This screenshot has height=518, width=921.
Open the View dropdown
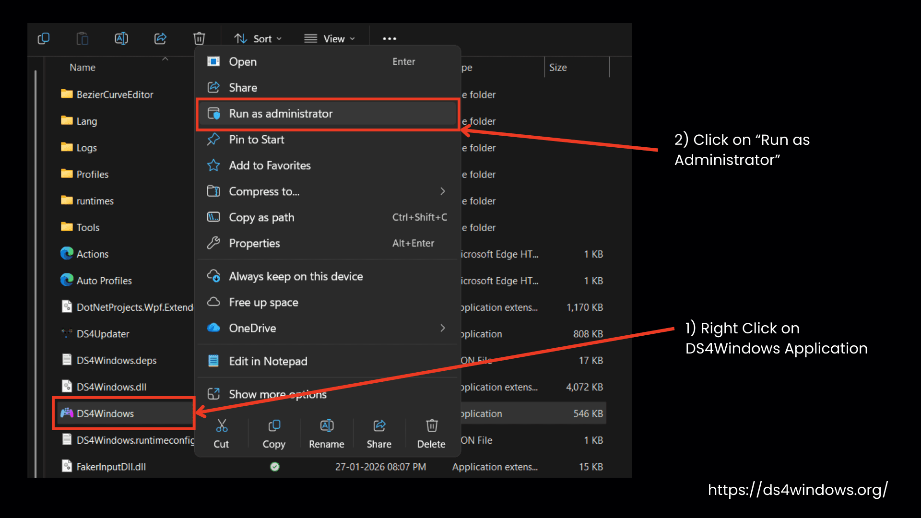coord(330,38)
